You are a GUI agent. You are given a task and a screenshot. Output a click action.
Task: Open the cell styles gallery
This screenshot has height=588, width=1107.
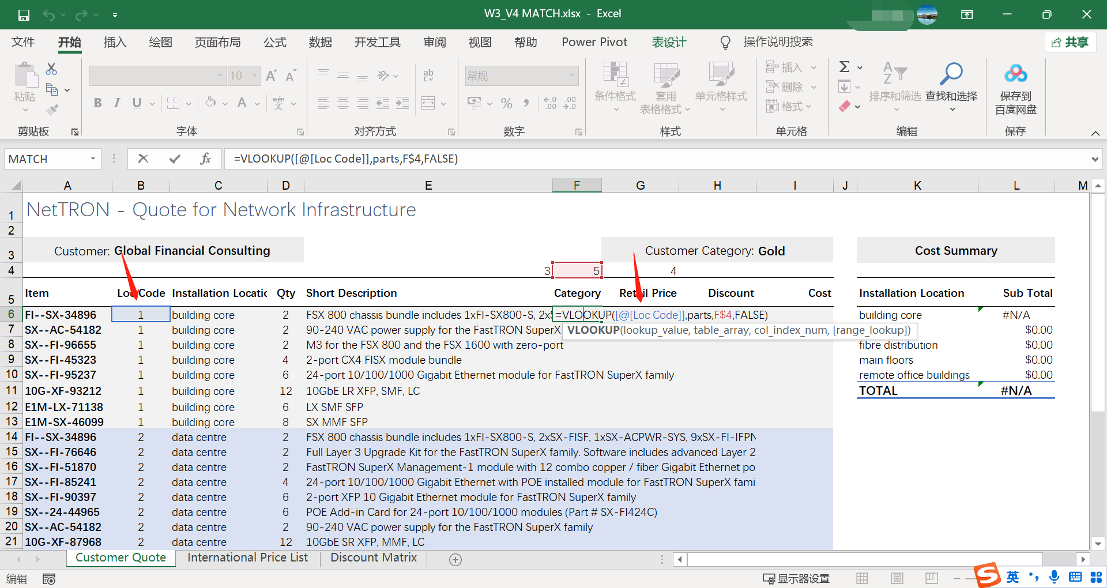tap(721, 86)
